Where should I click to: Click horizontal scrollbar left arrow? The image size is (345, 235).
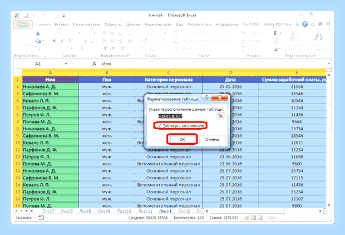[x=206, y=211]
